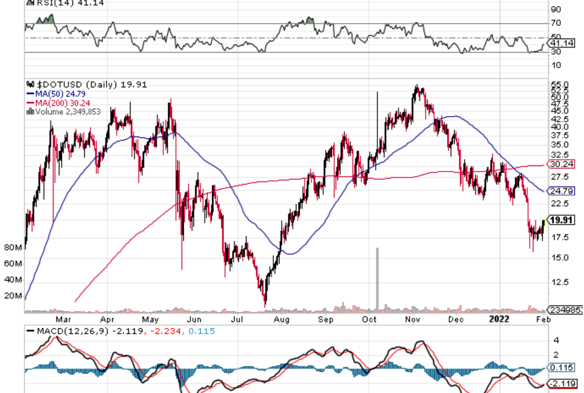Screen dimensions: 584x393
Task: Click the Volume legend bar icon
Action: pos(29,112)
